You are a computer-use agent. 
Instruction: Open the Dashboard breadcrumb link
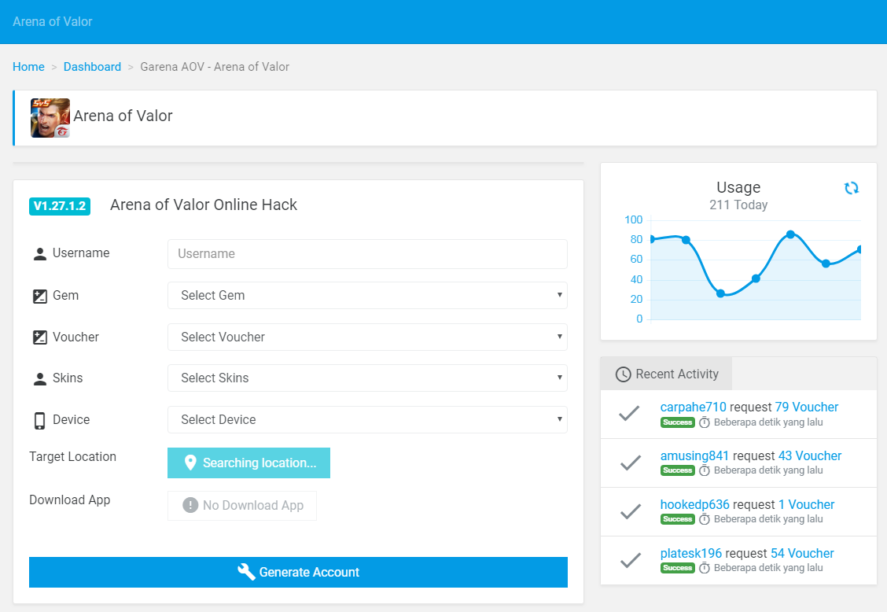tap(92, 67)
